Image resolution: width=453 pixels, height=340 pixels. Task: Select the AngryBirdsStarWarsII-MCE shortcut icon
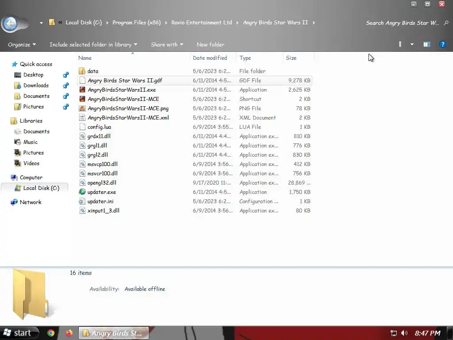[x=82, y=99]
